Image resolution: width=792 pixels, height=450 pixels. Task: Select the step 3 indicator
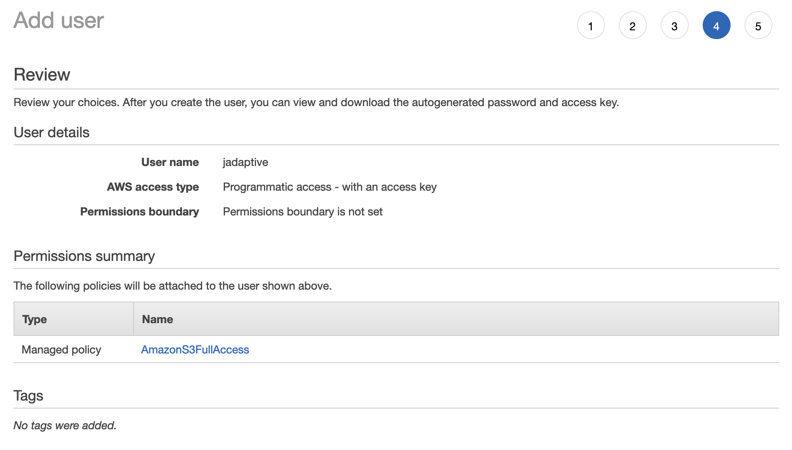[674, 26]
